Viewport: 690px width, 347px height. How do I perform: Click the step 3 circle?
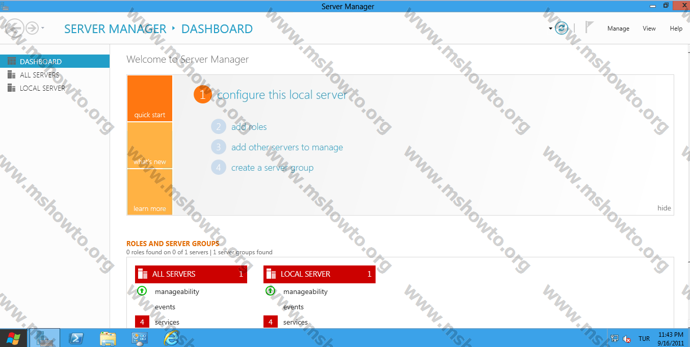point(219,147)
